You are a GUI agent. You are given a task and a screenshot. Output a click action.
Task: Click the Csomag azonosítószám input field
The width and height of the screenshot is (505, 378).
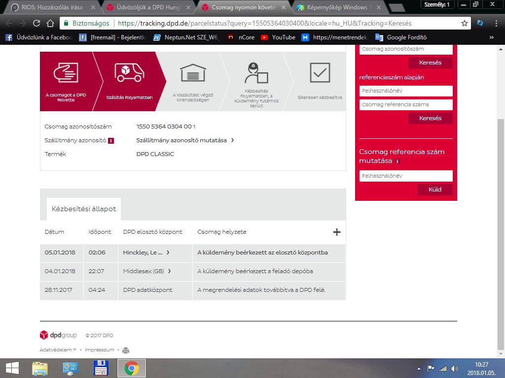[x=406, y=49]
